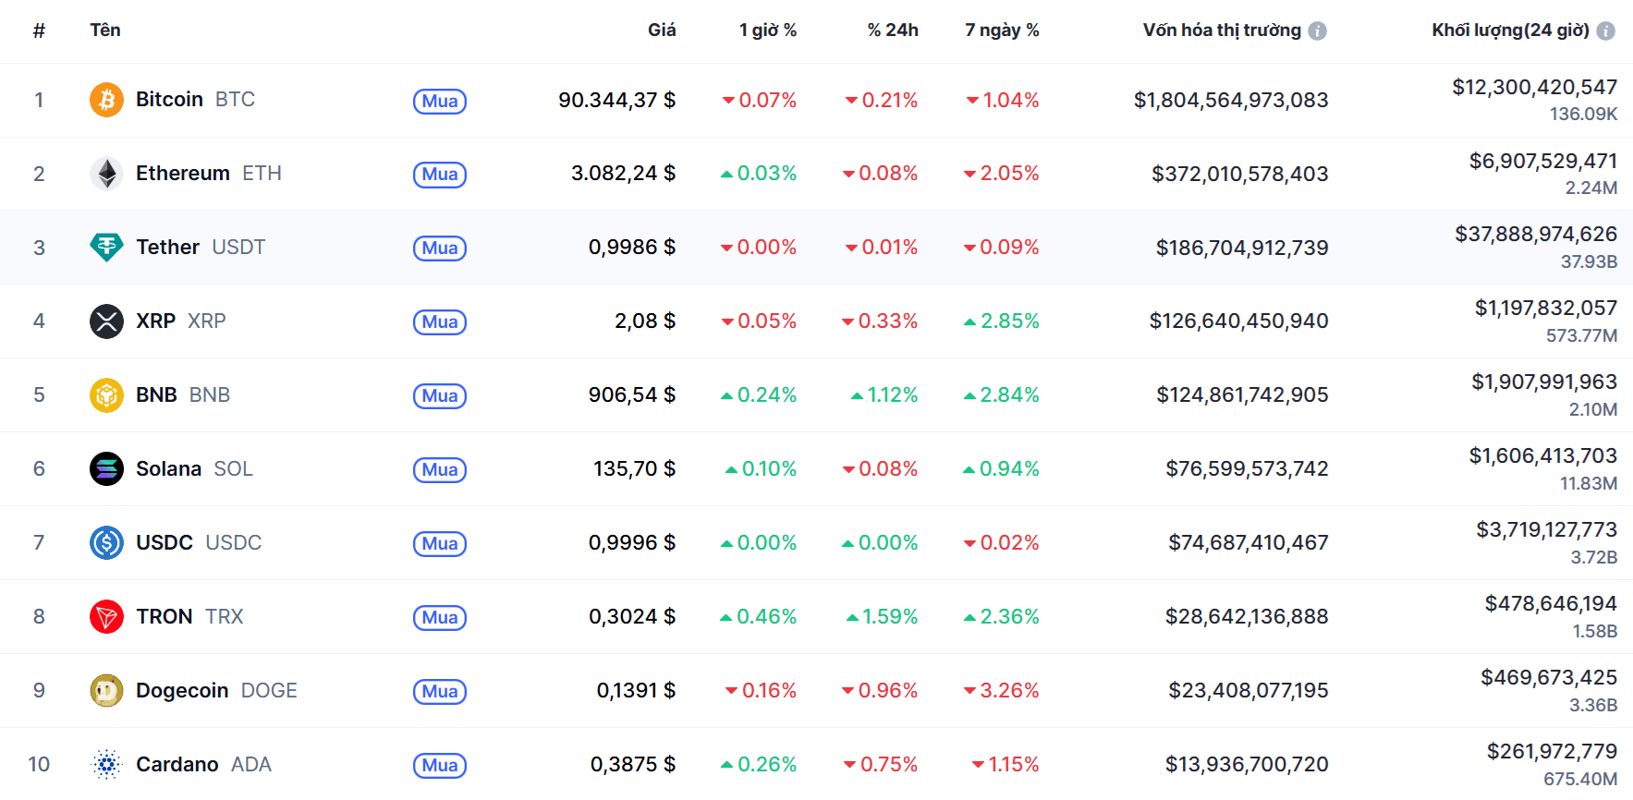Click the TRON logo icon
1633x800 pixels.
click(106, 617)
